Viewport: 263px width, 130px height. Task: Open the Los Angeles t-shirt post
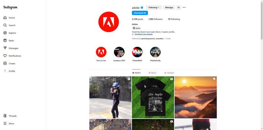(153, 97)
